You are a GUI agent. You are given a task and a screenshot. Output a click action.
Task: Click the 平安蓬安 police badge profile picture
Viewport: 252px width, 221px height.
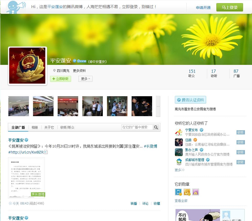click(28, 66)
